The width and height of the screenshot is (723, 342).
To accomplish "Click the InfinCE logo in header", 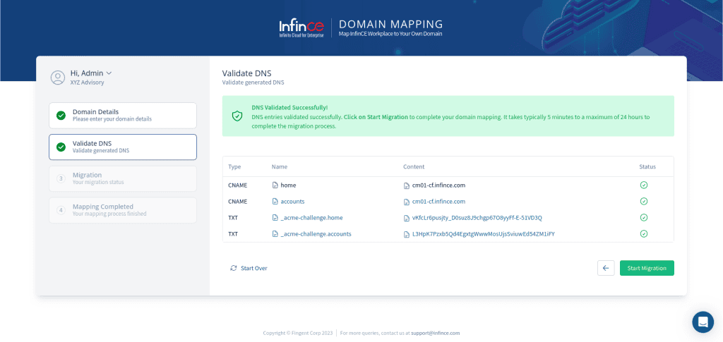I will (x=301, y=28).
